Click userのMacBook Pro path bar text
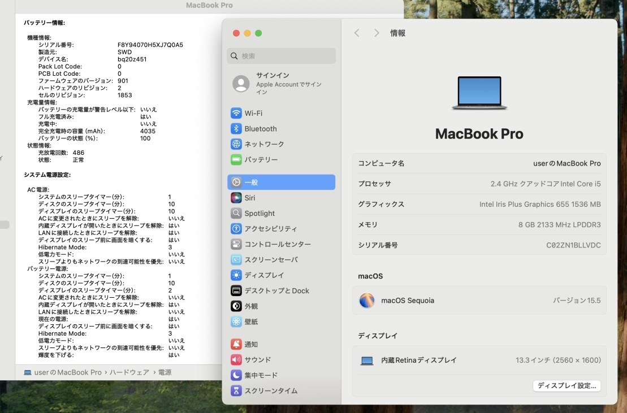The image size is (627, 413). click(x=68, y=372)
